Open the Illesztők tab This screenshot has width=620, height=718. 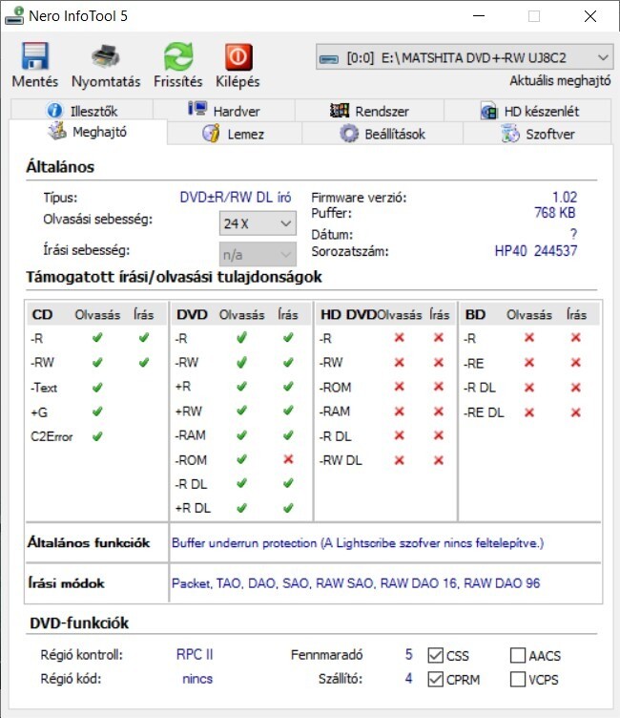82,111
